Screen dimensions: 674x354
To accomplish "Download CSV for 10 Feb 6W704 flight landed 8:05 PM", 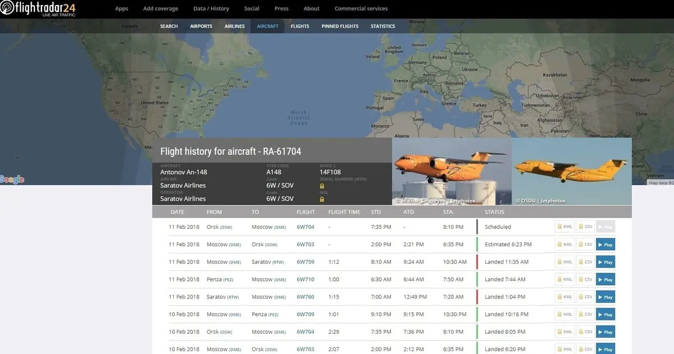I will pos(585,332).
